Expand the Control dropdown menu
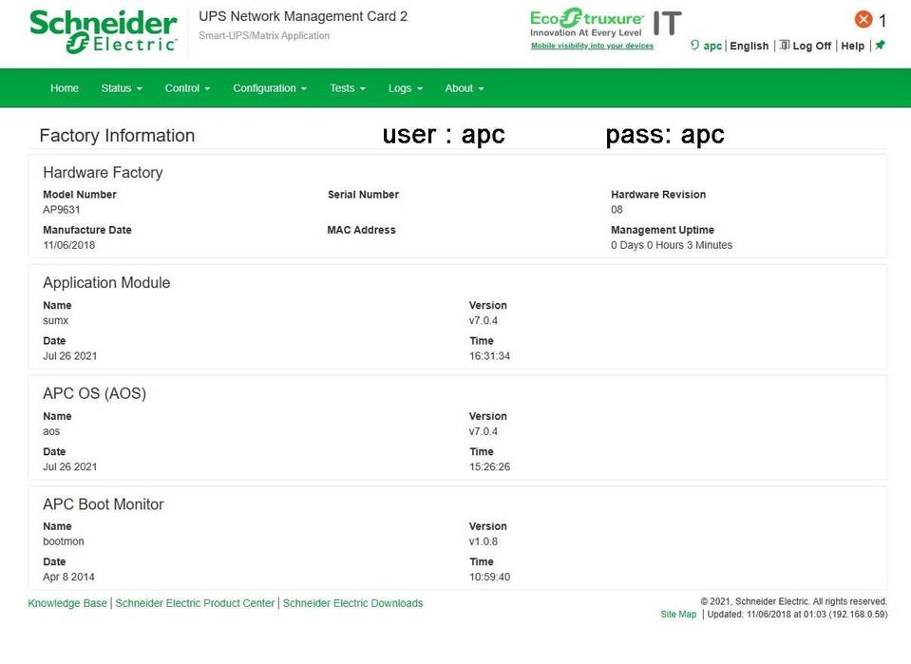The image size is (911, 664). (x=187, y=88)
